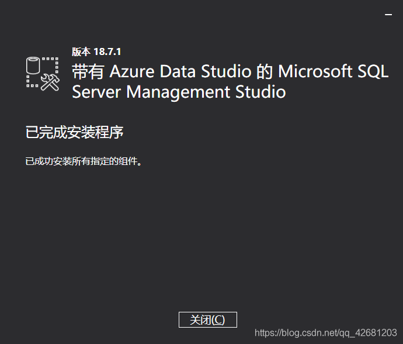Image resolution: width=403 pixels, height=344 pixels.
Task: Minimize the installer window
Action: (388, 13)
